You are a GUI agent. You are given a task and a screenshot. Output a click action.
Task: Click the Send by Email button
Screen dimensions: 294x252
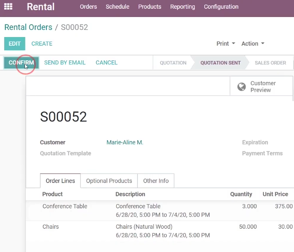coord(65,62)
